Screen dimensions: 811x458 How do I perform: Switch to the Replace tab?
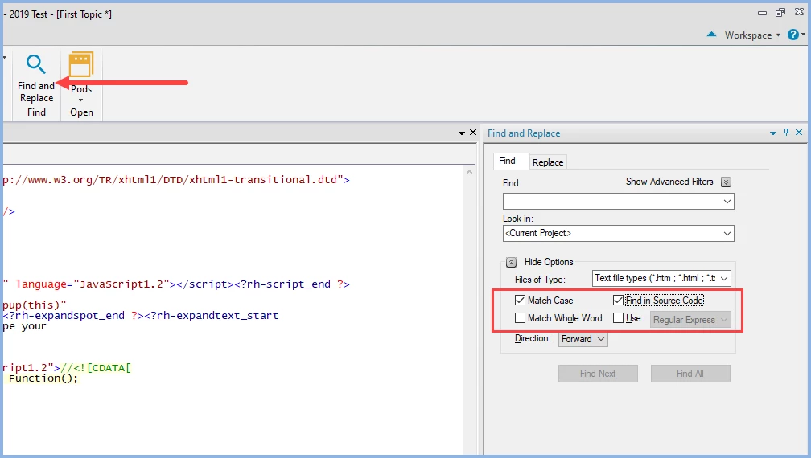548,162
